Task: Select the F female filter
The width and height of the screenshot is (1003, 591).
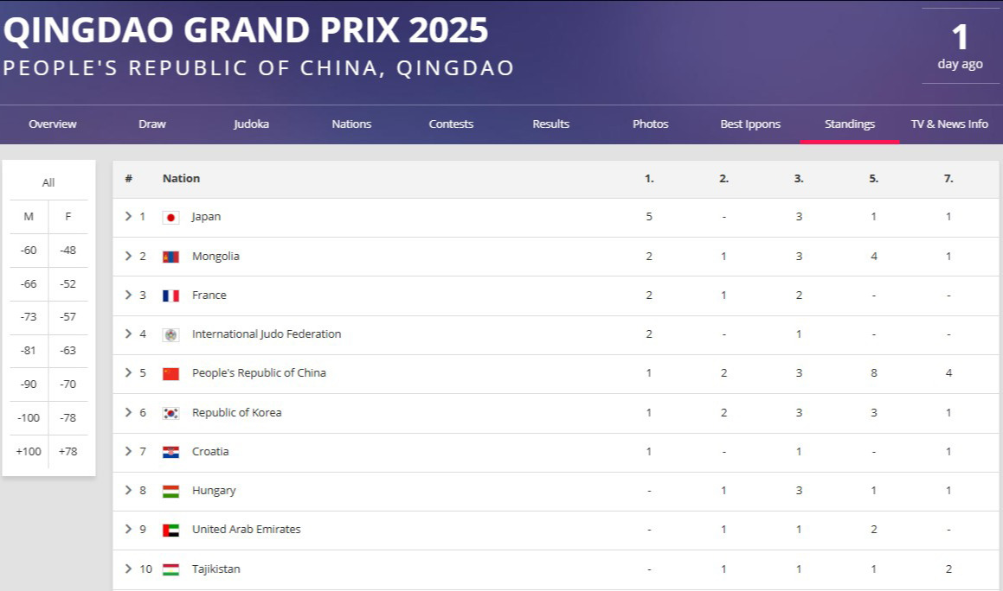Action: (68, 217)
